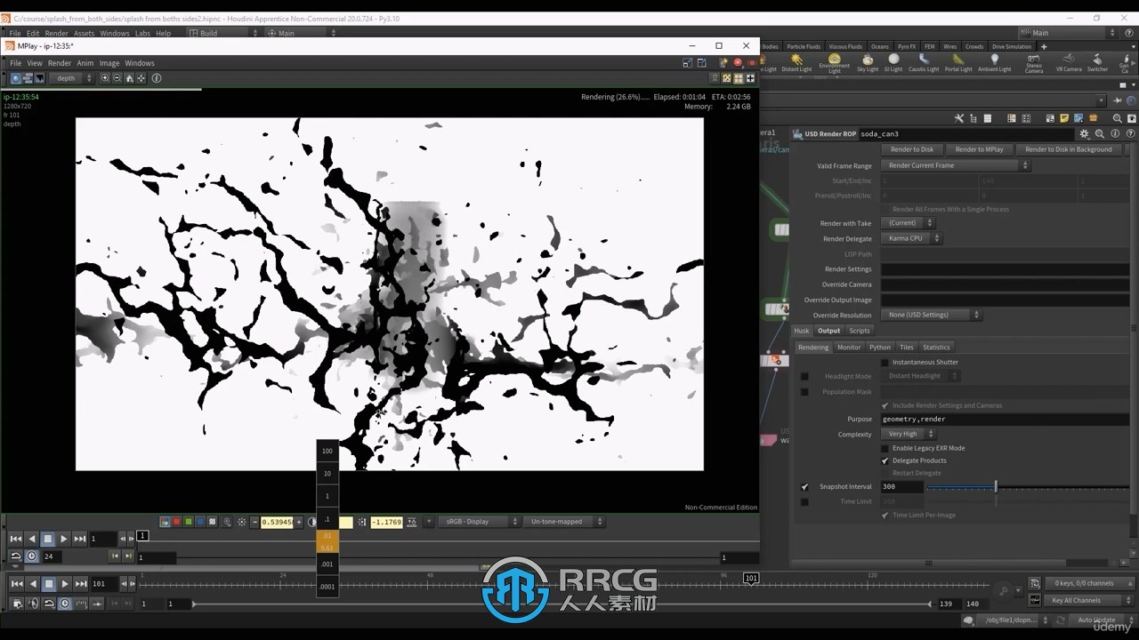1139x640 pixels.
Task: Open the Valid Frame Range dropdown
Action: click(x=955, y=165)
